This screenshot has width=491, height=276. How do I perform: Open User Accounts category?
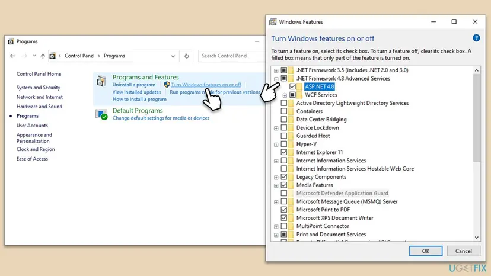(32, 125)
